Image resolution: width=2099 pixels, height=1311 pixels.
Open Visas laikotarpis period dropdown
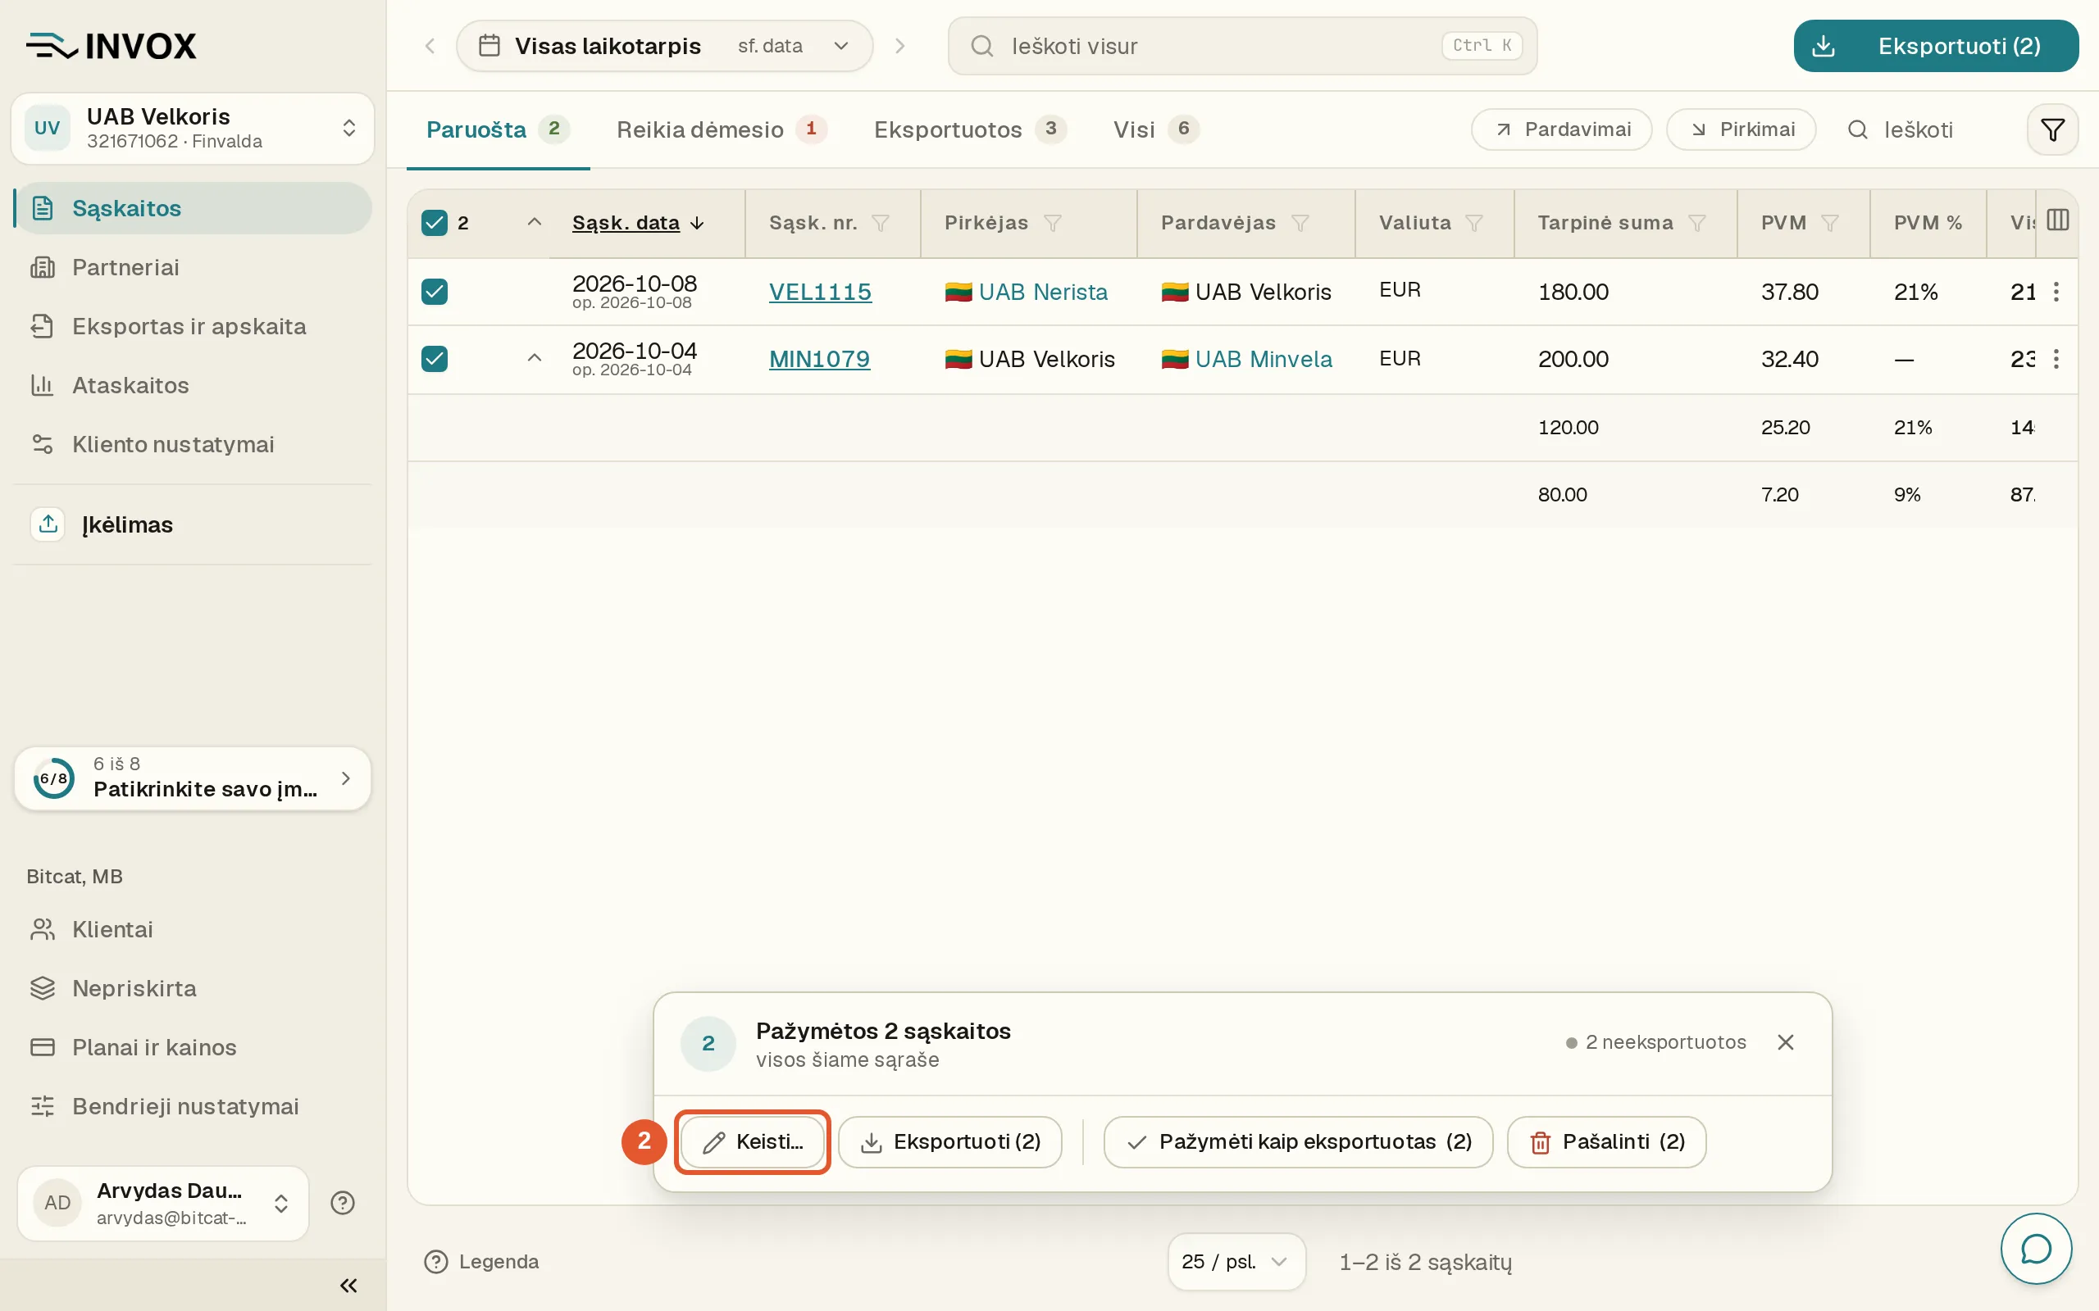coord(664,46)
